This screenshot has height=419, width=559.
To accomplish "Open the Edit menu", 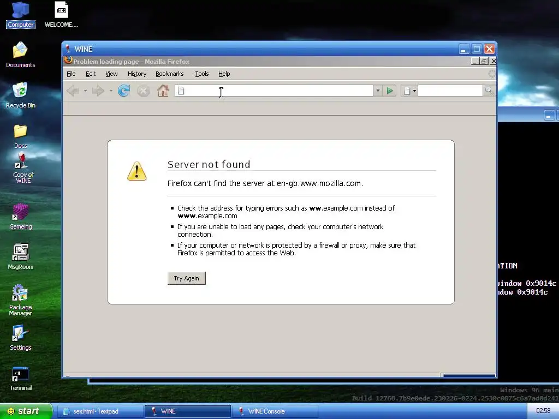I will click(91, 74).
